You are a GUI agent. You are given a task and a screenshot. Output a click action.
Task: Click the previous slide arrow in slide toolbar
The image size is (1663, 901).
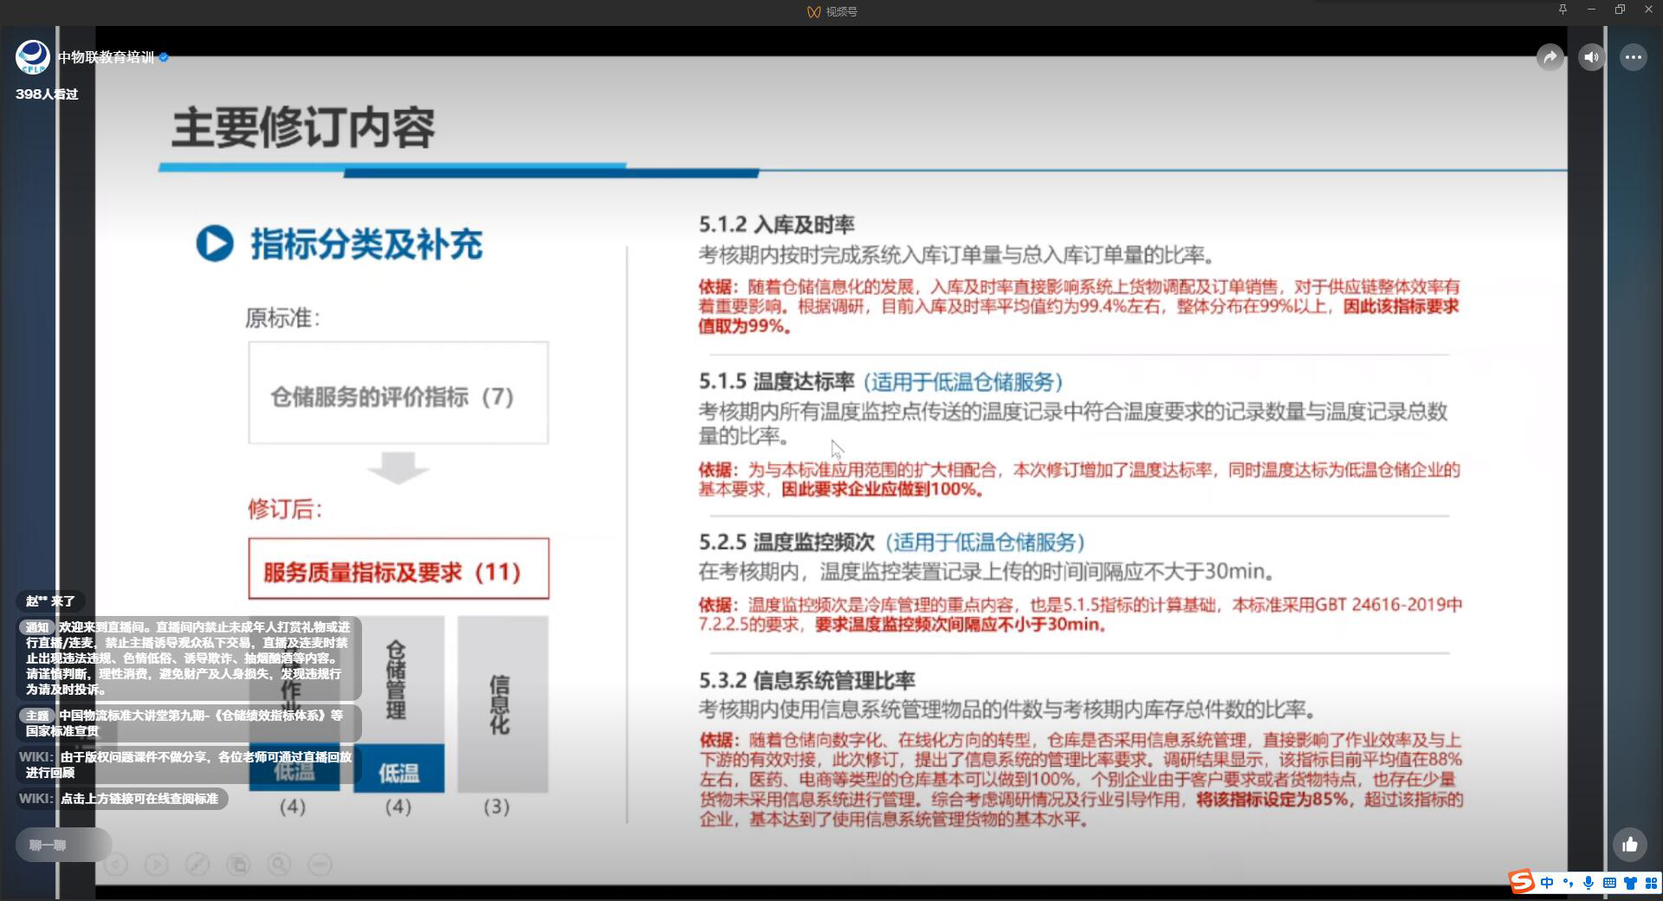tap(116, 865)
